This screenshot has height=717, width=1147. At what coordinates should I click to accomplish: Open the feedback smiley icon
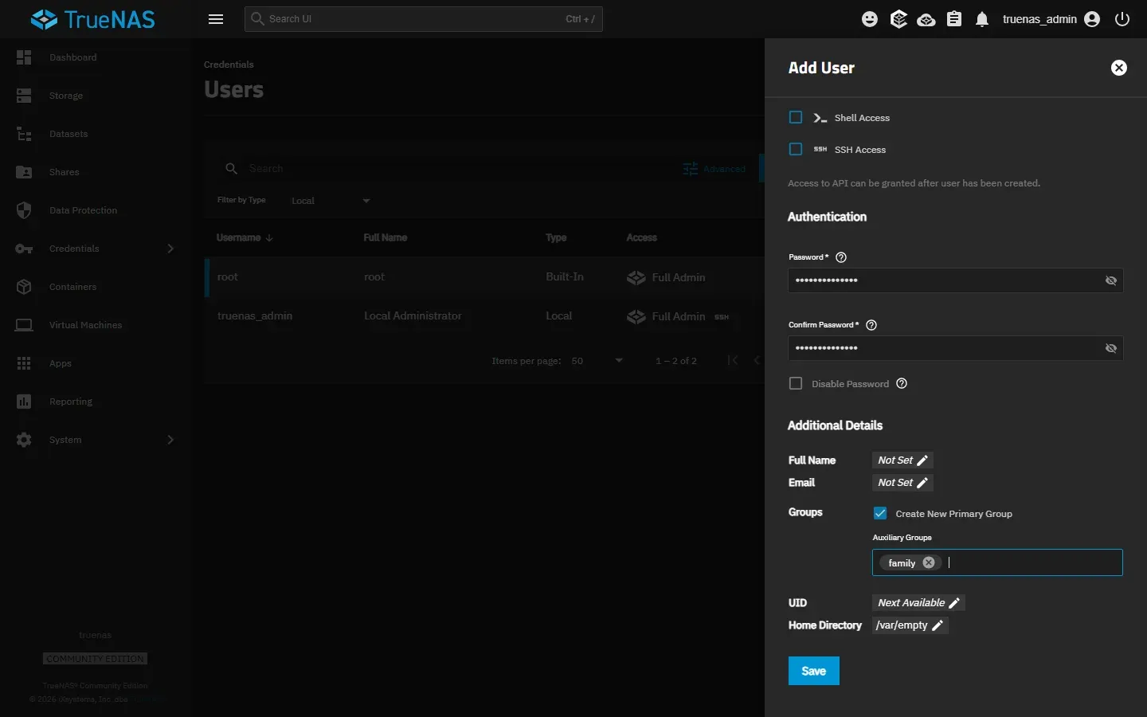pos(870,19)
